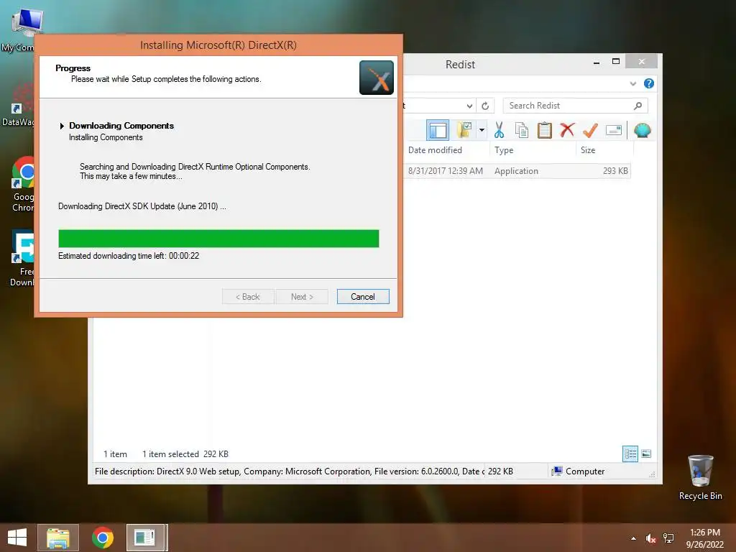Click Computer in Redist status bar
736x552 pixels.
[x=579, y=471]
